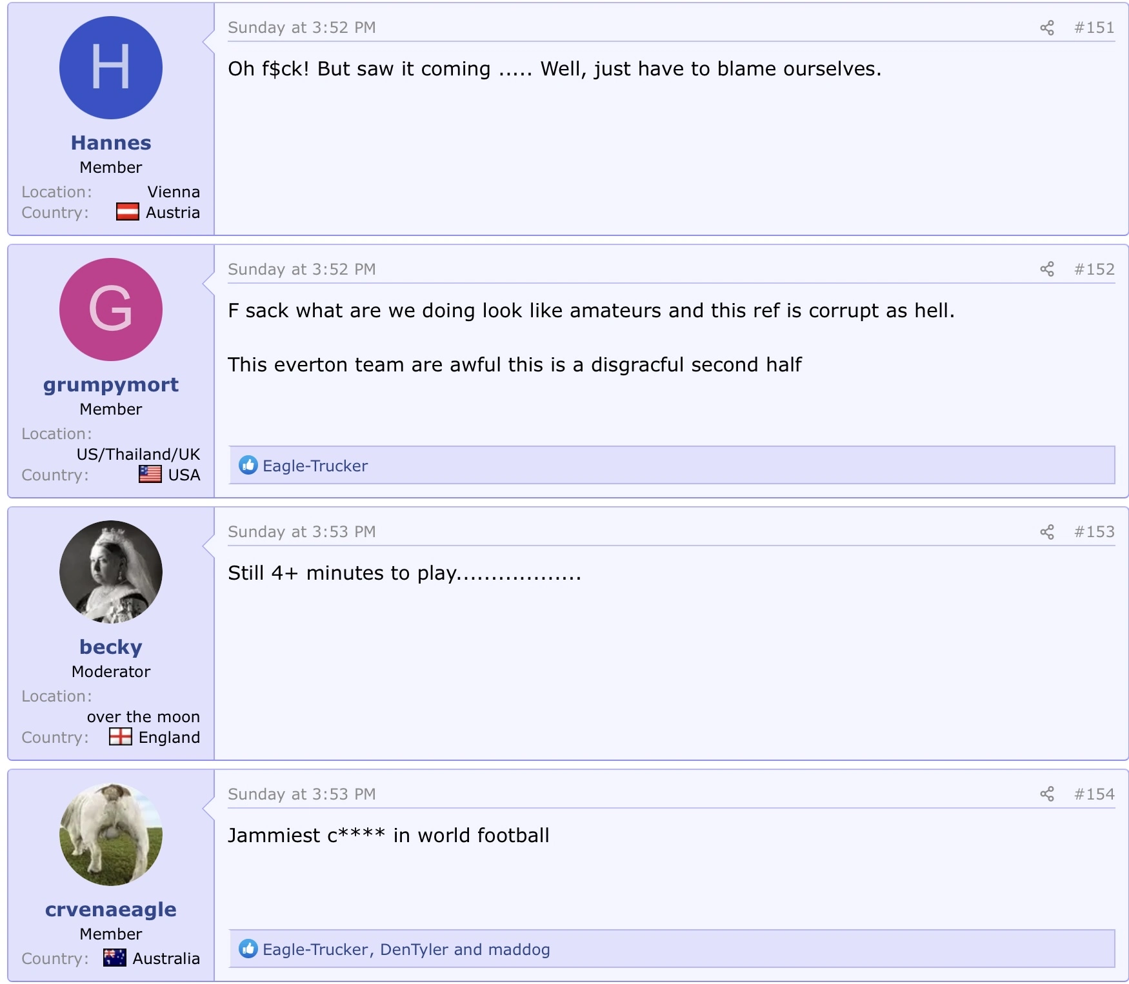1129x984 pixels.
Task: Click the like icon under grumpymort's post
Action: point(248,466)
